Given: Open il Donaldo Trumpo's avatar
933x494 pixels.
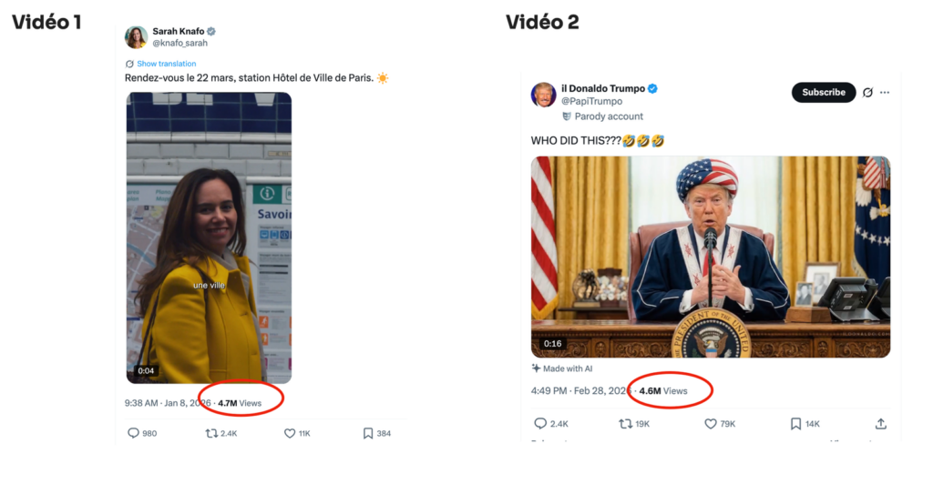Looking at the screenshot, I should [x=544, y=95].
